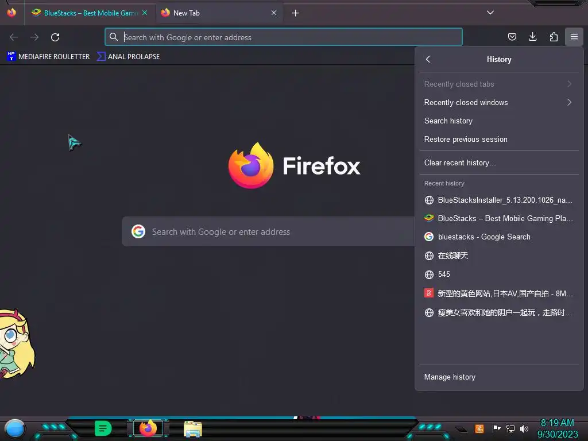Screen dimensions: 588x441
Task: Click the forward navigation arrow
Action: coord(34,37)
